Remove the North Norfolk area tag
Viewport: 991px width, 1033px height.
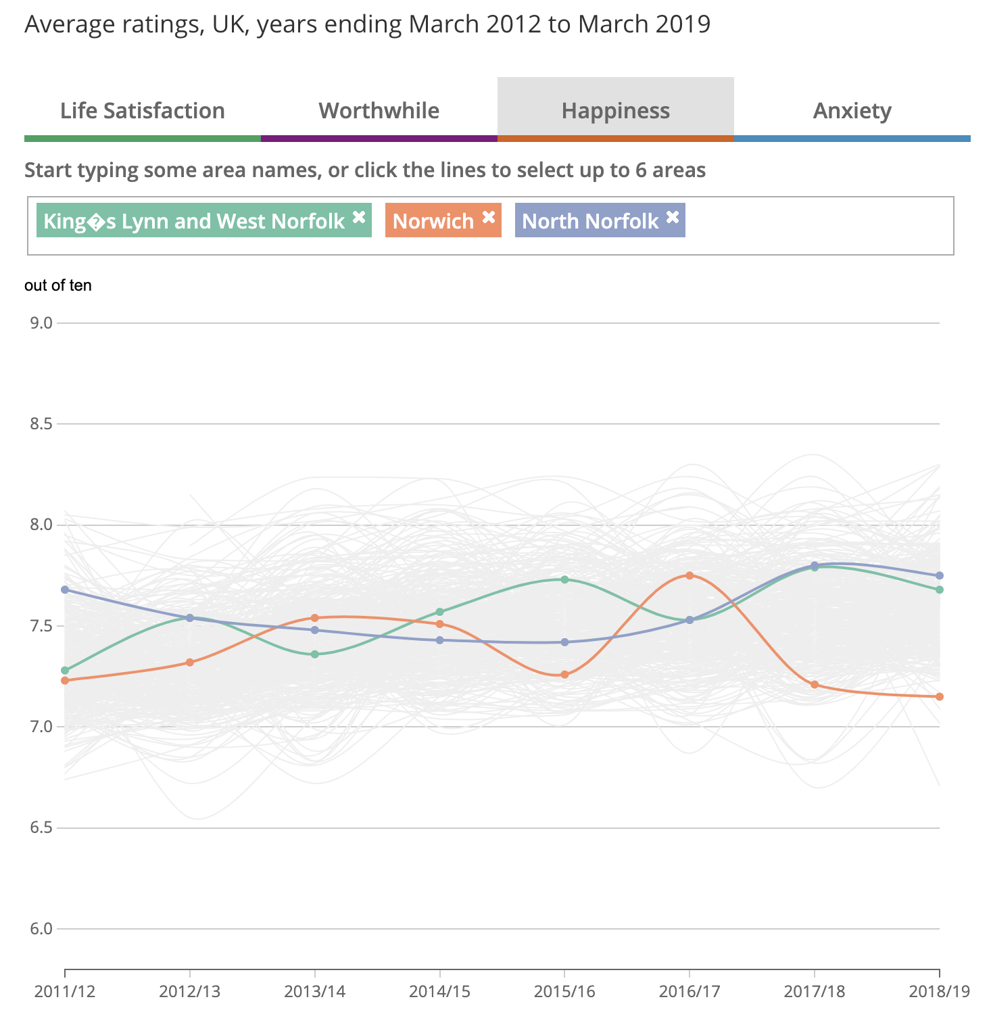pos(673,217)
